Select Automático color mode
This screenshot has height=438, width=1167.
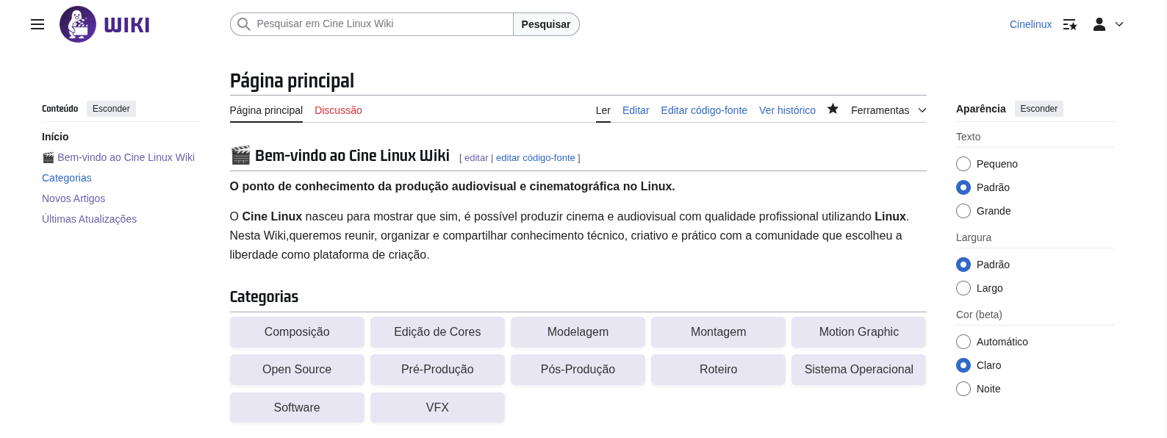(963, 342)
